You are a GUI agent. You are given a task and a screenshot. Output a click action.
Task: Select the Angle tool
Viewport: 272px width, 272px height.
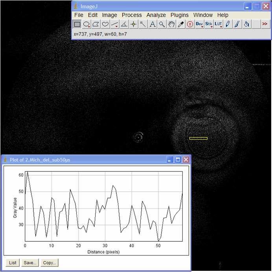(124, 24)
